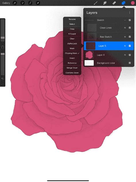Select the Layer 4 name
The height and width of the screenshot is (182, 136).
pyautogui.click(x=101, y=55)
